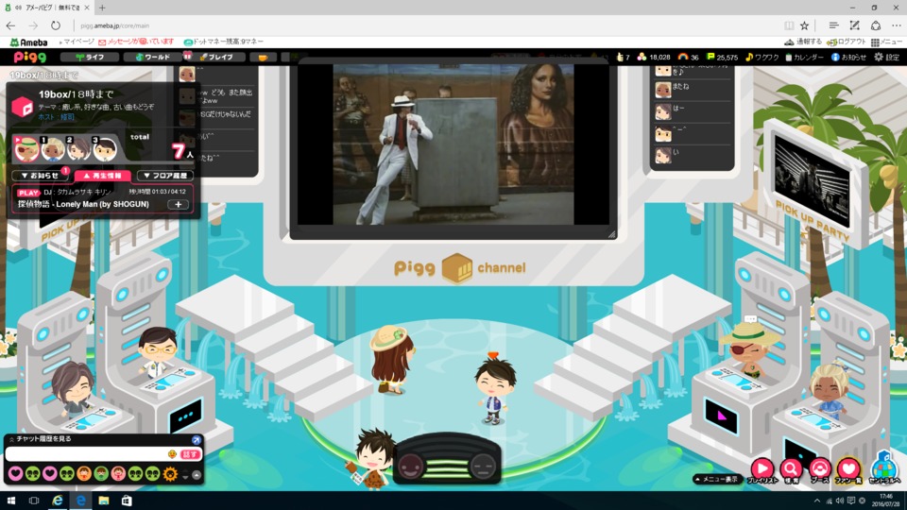The height and width of the screenshot is (510, 907).
Task: Pop out the chat window arrow icon
Action: (197, 440)
